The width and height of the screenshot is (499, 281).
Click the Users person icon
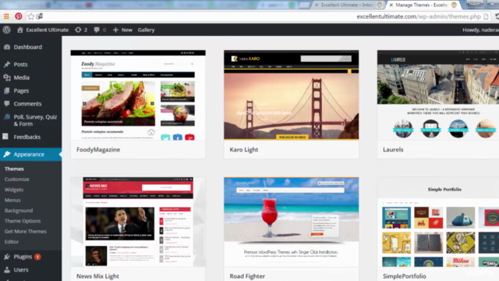coord(7,270)
